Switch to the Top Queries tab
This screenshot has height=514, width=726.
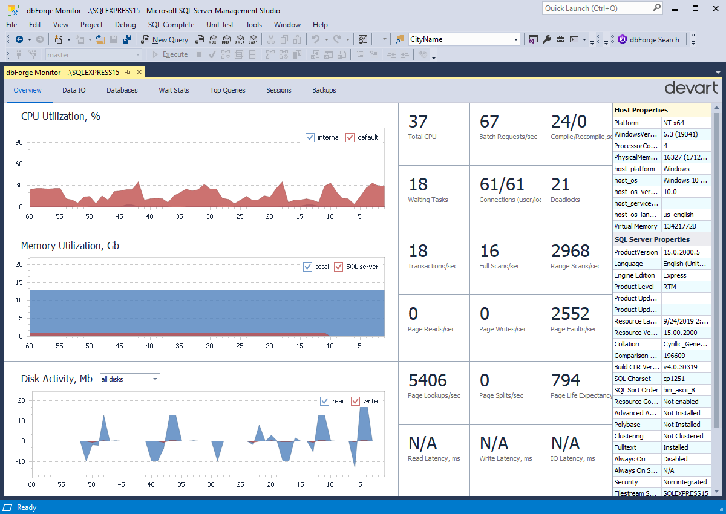coord(227,90)
